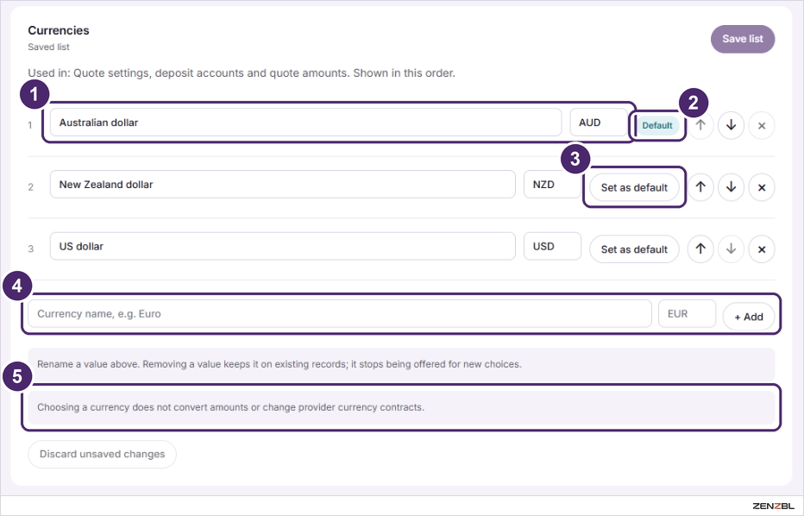Screen dimensions: 804x516
Task: Remove the US dollar currency row
Action: [762, 249]
